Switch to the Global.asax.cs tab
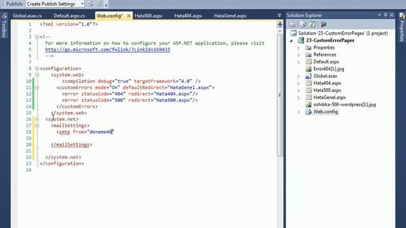The image size is (406, 228). click(x=27, y=16)
